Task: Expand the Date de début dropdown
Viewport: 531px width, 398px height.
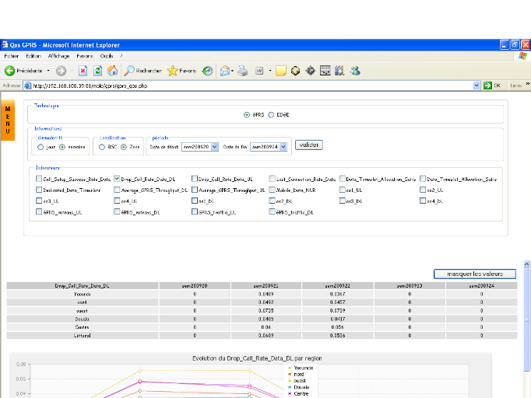Action: (215, 145)
